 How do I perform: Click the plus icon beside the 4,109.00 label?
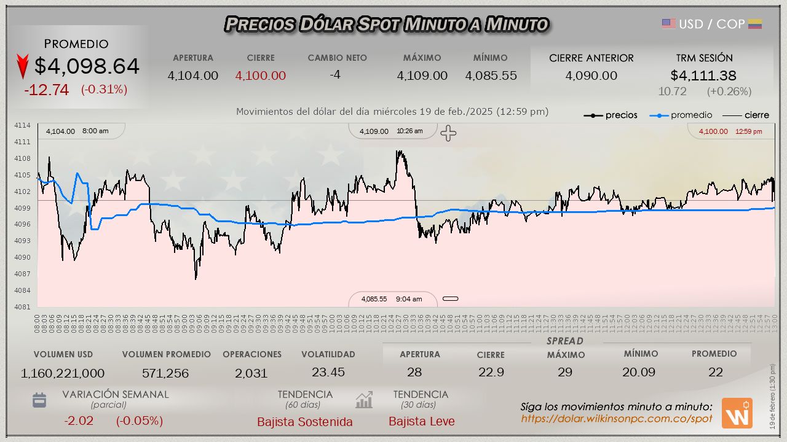tap(448, 133)
